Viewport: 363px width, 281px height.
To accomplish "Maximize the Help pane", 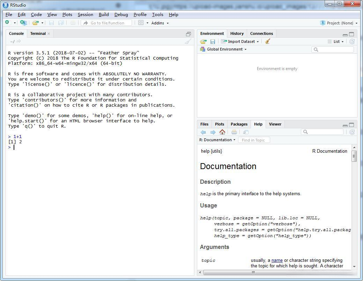I will tap(351, 125).
